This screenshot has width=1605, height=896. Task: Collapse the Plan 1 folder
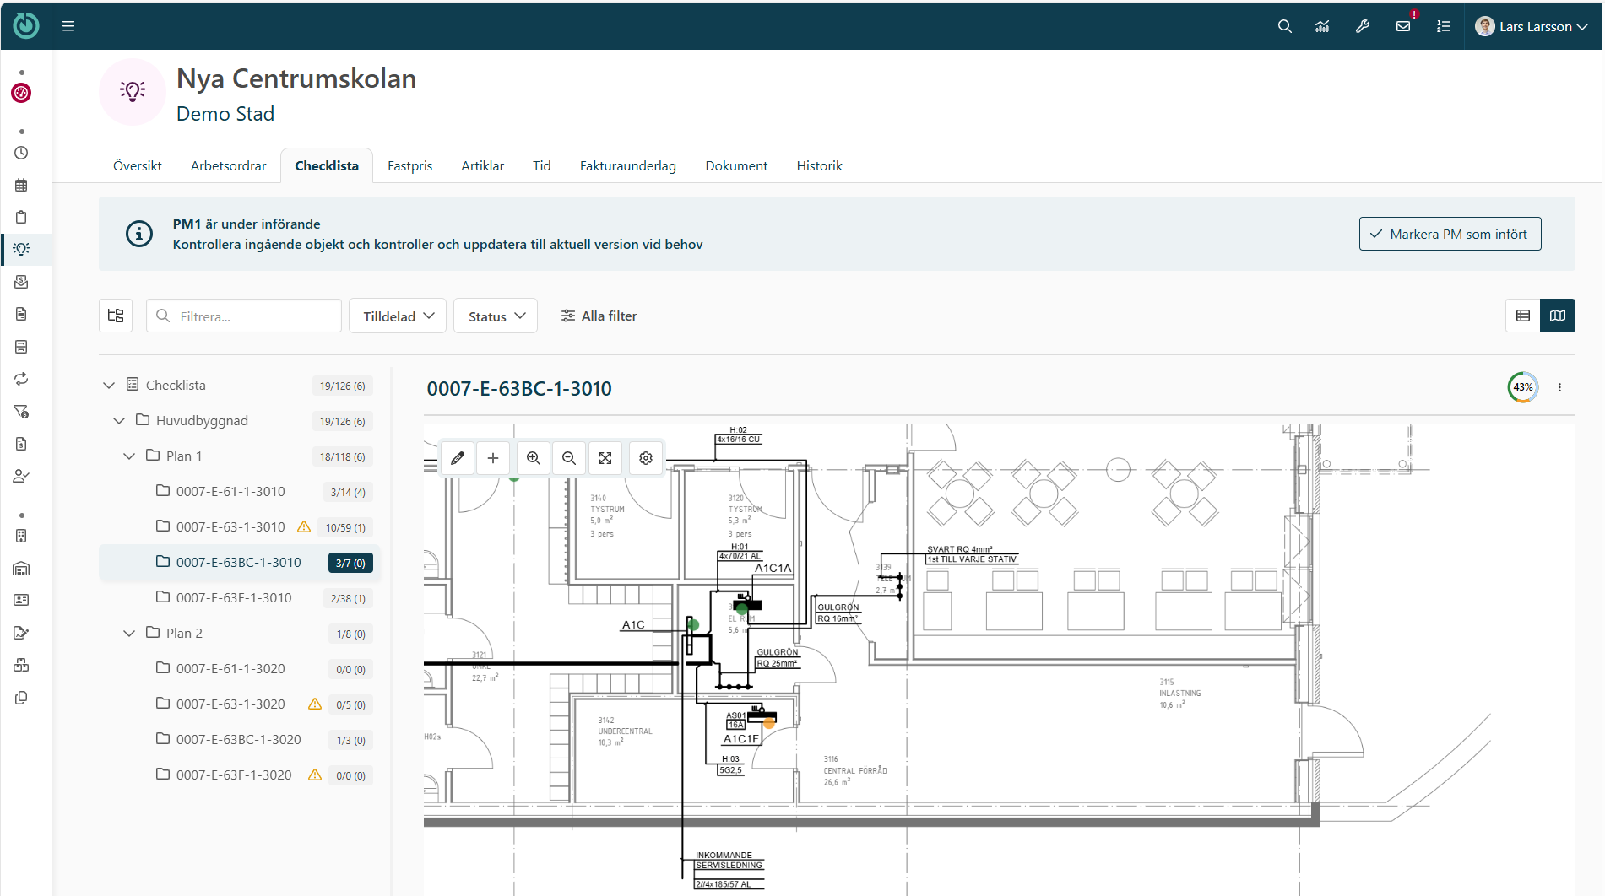coord(129,456)
